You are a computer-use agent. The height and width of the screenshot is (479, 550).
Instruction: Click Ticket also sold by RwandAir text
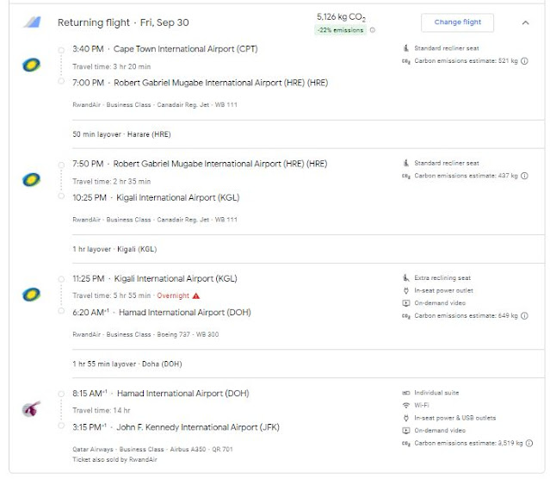(113, 460)
